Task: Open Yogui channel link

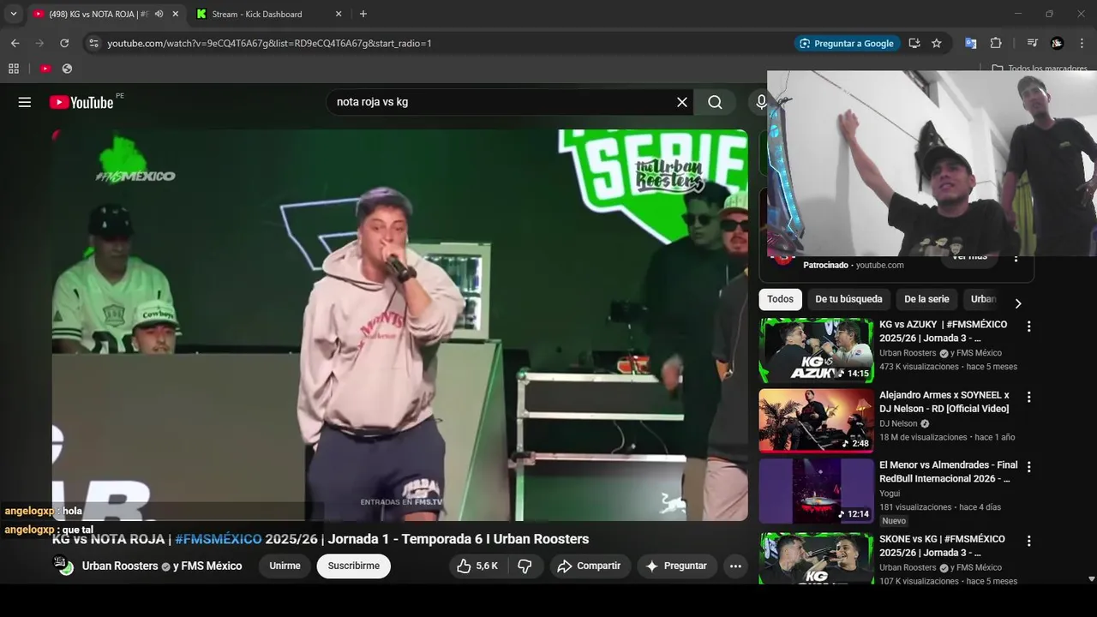Action: [x=891, y=494]
